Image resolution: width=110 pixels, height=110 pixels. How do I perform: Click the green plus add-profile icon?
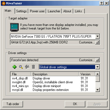(x=15, y=67)
